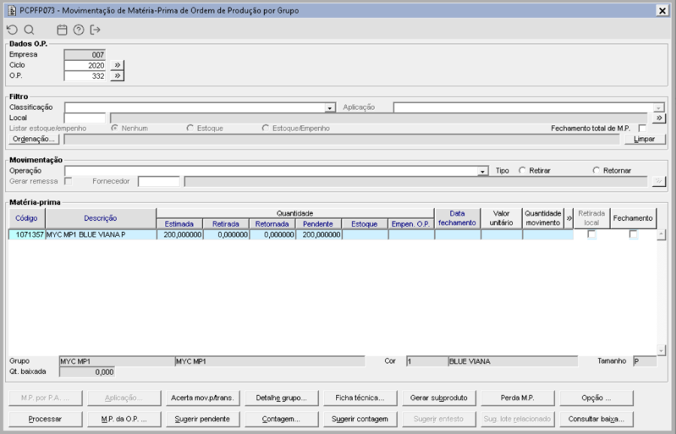The width and height of the screenshot is (676, 434).
Task: Click Quantidade movimento cell of row 1071357
Action: click(x=548, y=235)
